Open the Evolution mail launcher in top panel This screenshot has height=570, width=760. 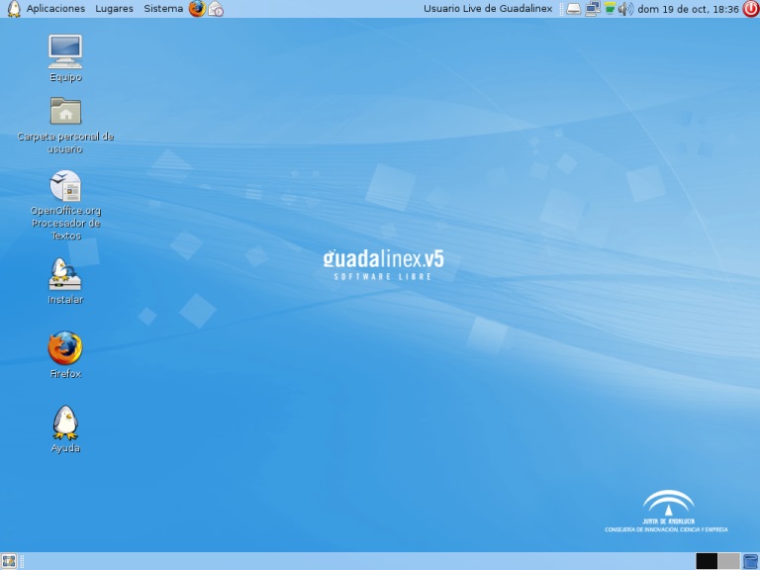point(216,9)
